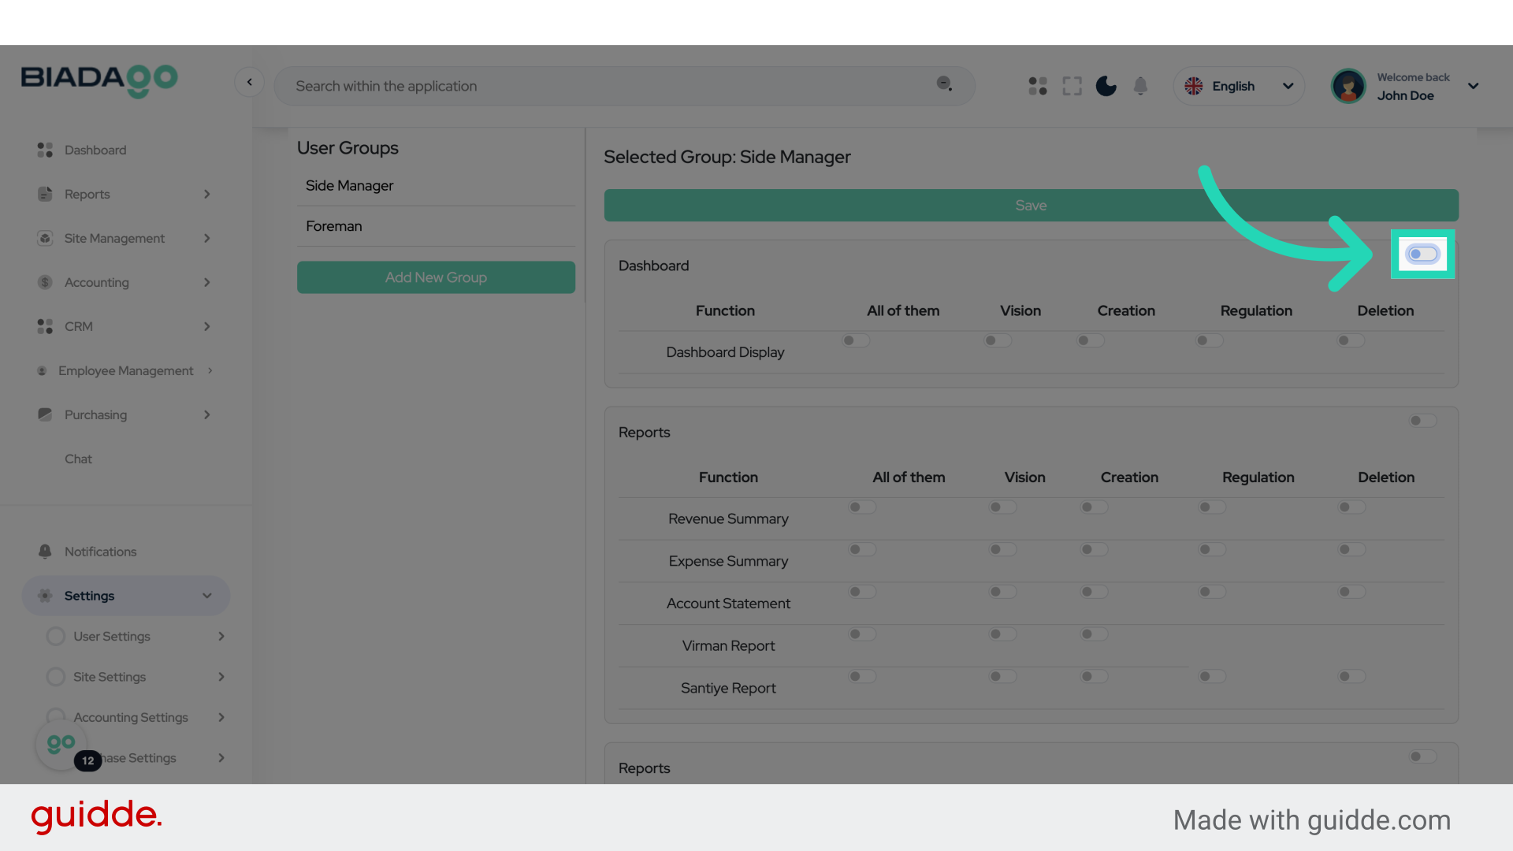1513x851 pixels.
Task: Toggle All of them for Expense Summary
Action: click(x=862, y=549)
